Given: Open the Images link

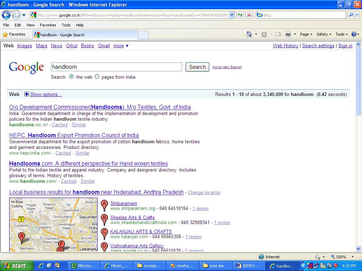Looking at the screenshot, I should [25, 46].
